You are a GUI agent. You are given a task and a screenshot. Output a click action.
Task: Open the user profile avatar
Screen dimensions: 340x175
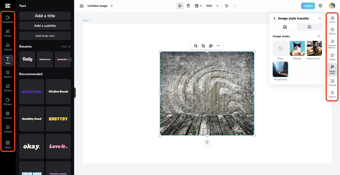point(332,6)
